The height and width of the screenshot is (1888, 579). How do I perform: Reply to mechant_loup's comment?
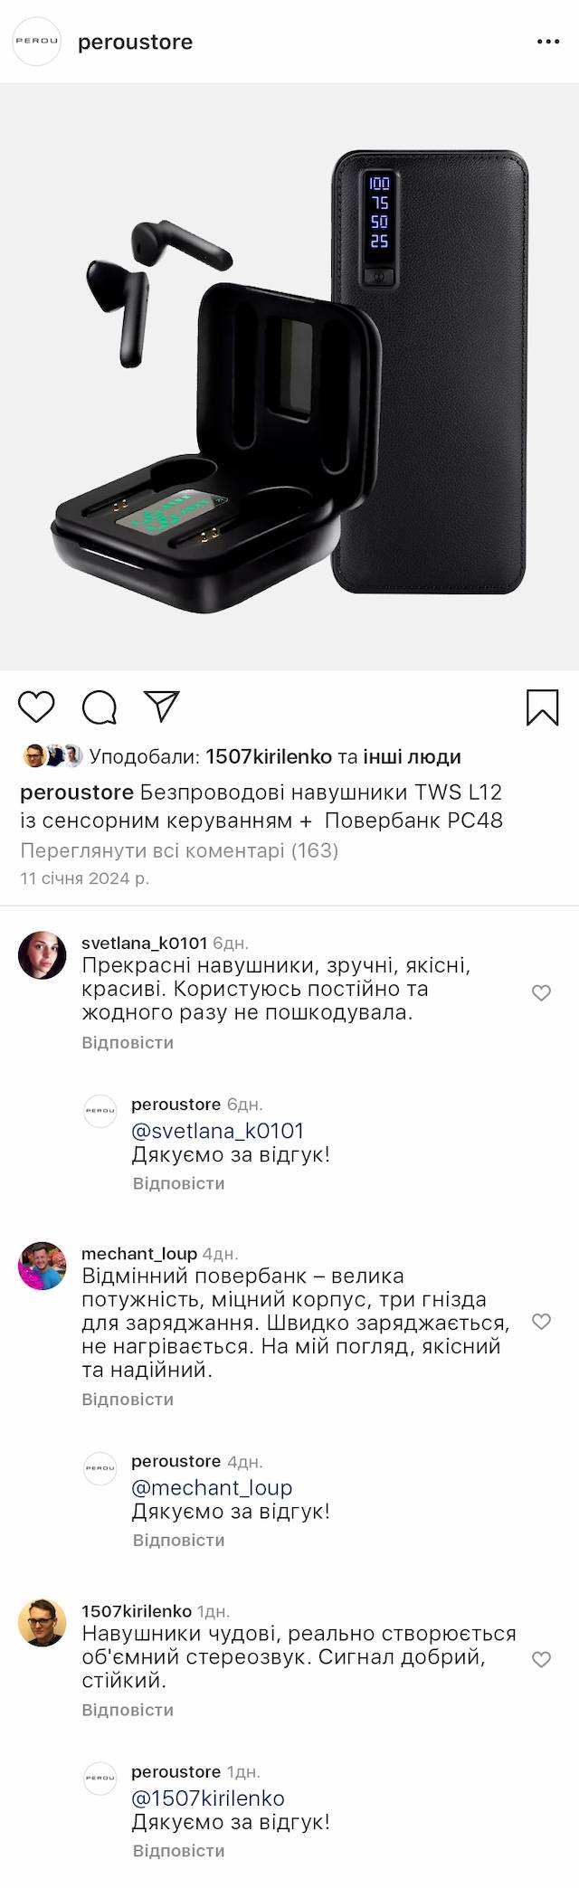point(128,1399)
